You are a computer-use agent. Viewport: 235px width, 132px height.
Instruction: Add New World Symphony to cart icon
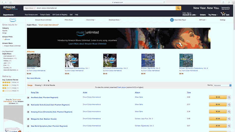[229, 126]
